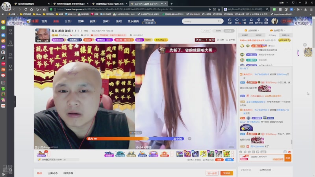Switch to the 贵宾 chat panel tab
Image resolution: width=315 pixels, height=177 pixels.
coord(272,35)
